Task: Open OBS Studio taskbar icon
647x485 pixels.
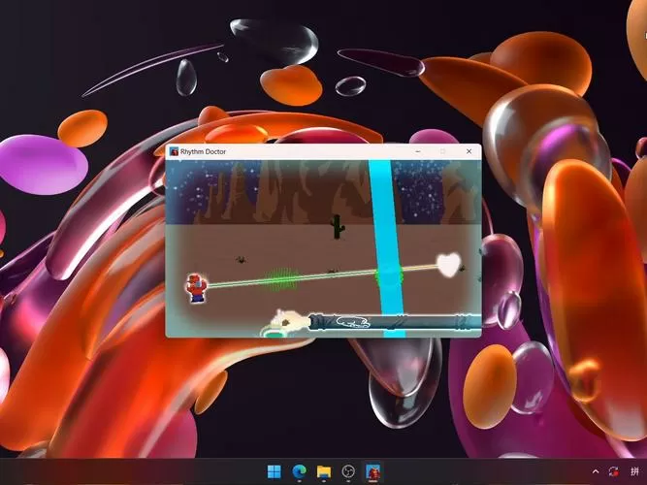Action: click(348, 471)
